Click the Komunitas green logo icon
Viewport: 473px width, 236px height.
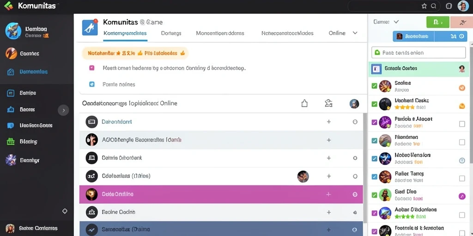click(x=8, y=6)
